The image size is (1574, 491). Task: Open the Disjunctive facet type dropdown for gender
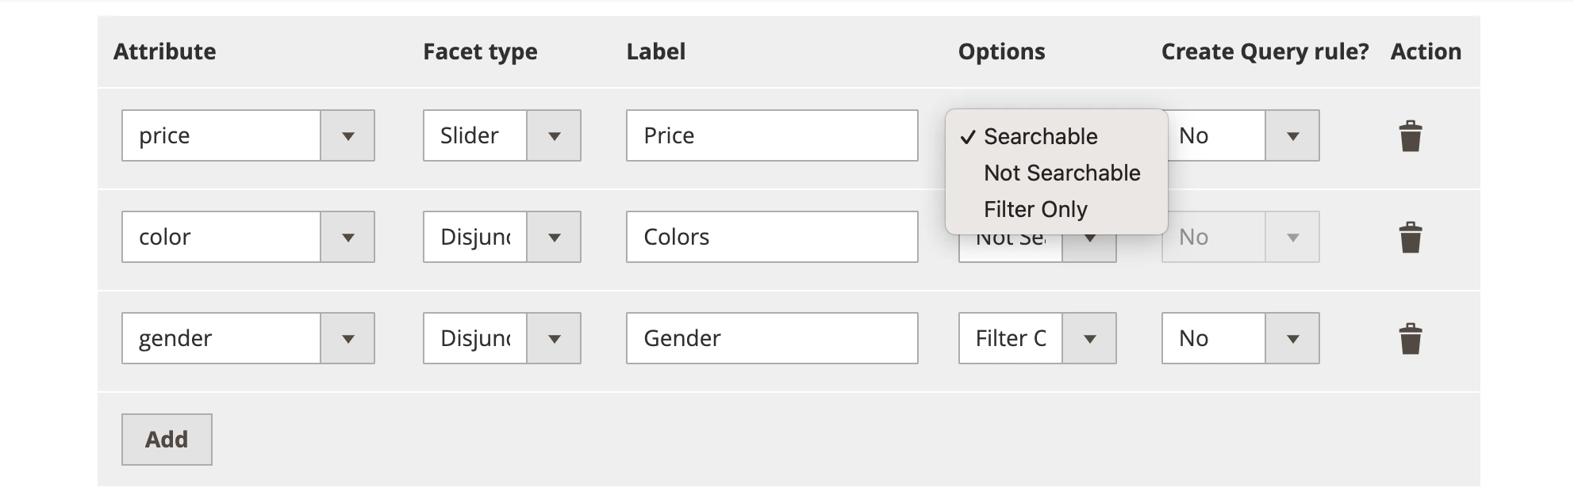pos(555,338)
